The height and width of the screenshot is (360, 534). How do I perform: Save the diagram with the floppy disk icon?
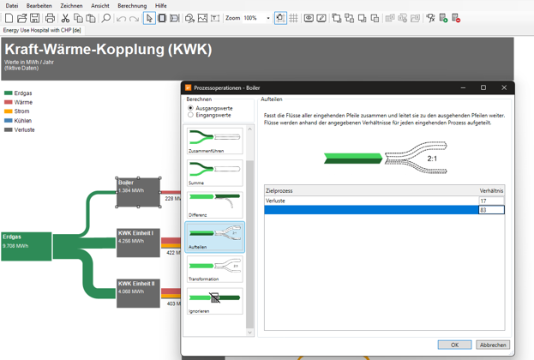[35, 18]
